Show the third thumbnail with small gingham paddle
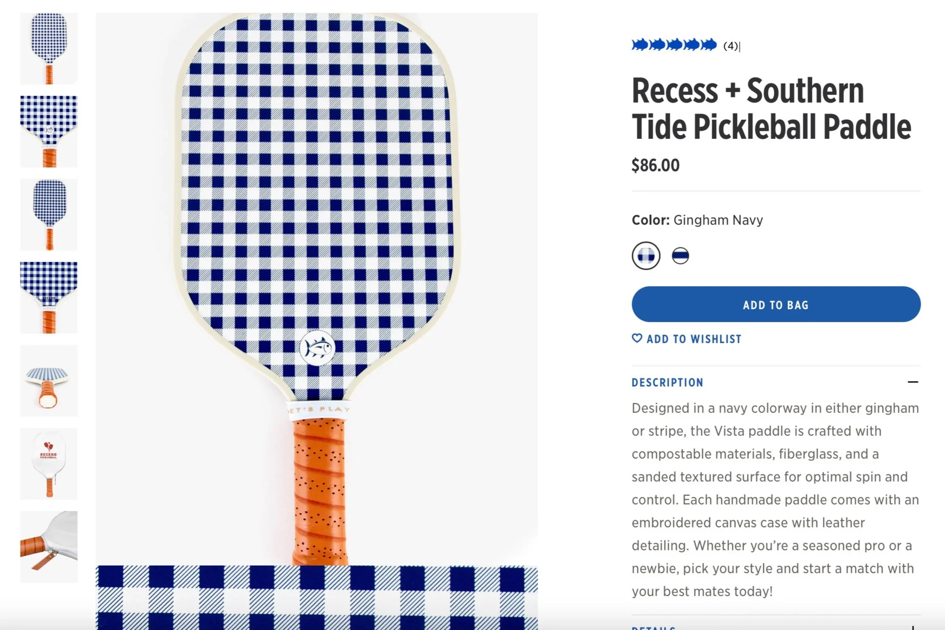The width and height of the screenshot is (945, 630). [49, 214]
